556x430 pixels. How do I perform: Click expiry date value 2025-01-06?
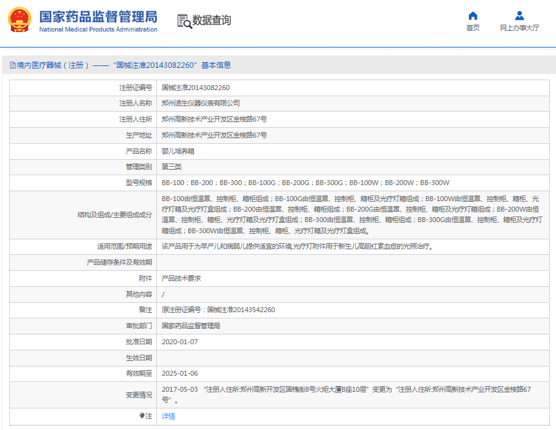tap(180, 373)
